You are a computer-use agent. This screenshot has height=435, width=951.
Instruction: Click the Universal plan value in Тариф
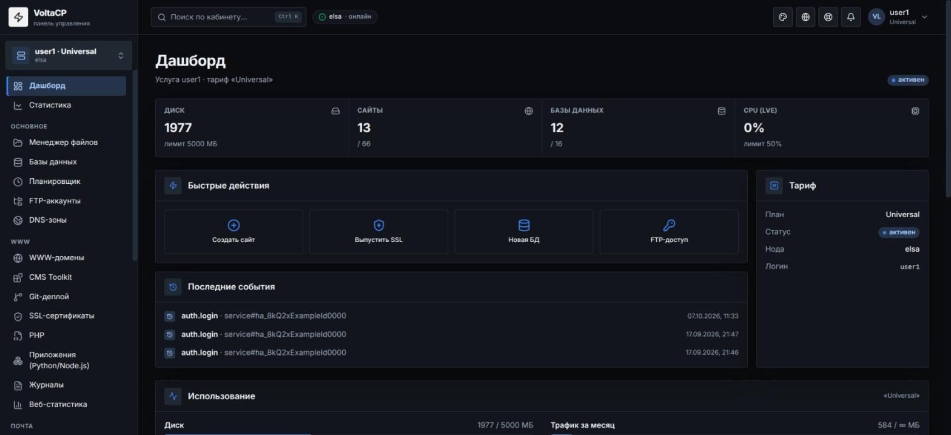(902, 215)
